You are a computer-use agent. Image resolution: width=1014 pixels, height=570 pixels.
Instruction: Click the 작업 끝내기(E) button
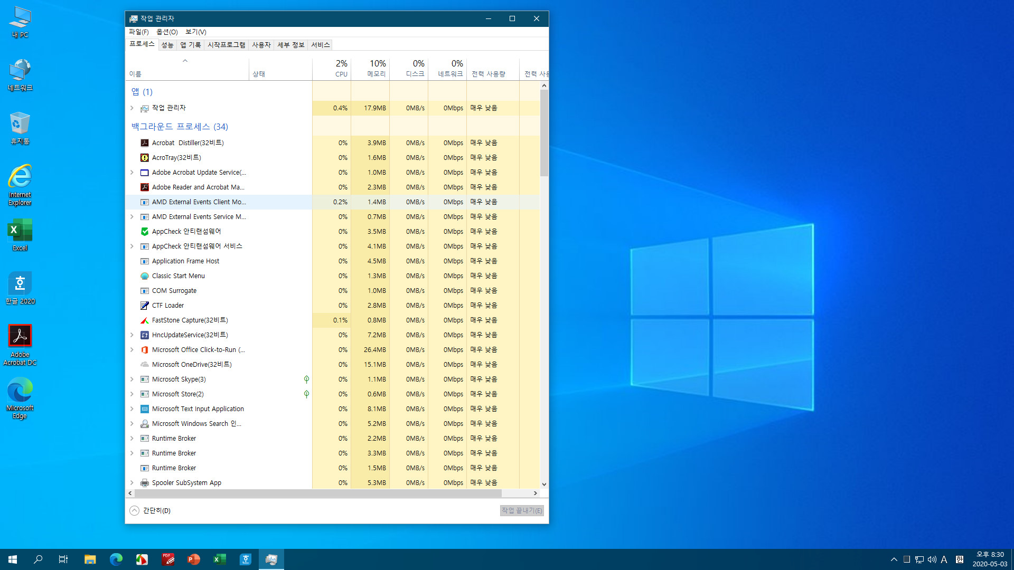coord(522,511)
